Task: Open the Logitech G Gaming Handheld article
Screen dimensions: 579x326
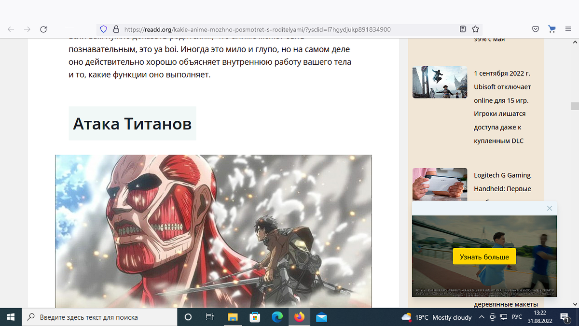Action: coord(502,182)
